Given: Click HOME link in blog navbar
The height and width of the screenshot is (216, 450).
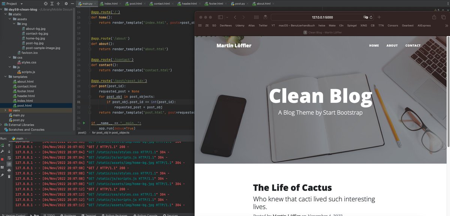Looking at the screenshot, I should pyautogui.click(x=374, y=46).
